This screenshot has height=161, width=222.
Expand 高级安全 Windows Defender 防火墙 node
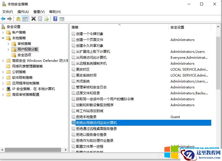tap(3, 61)
